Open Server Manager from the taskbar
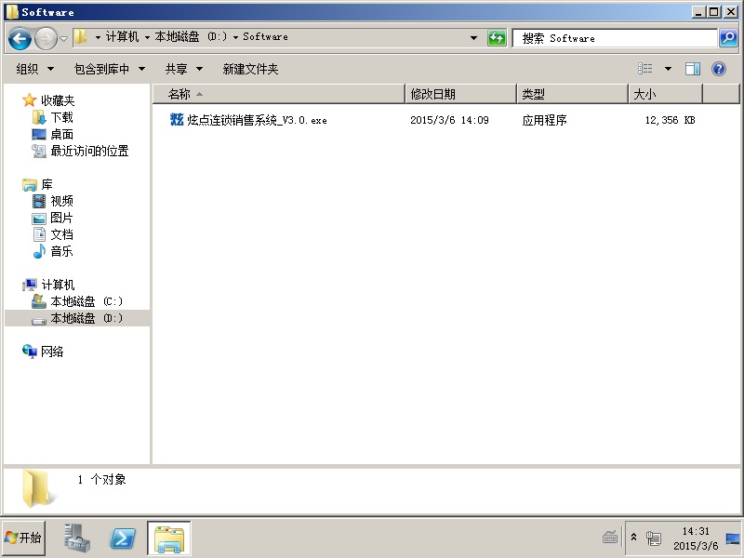The width and height of the screenshot is (744, 558). click(x=77, y=538)
